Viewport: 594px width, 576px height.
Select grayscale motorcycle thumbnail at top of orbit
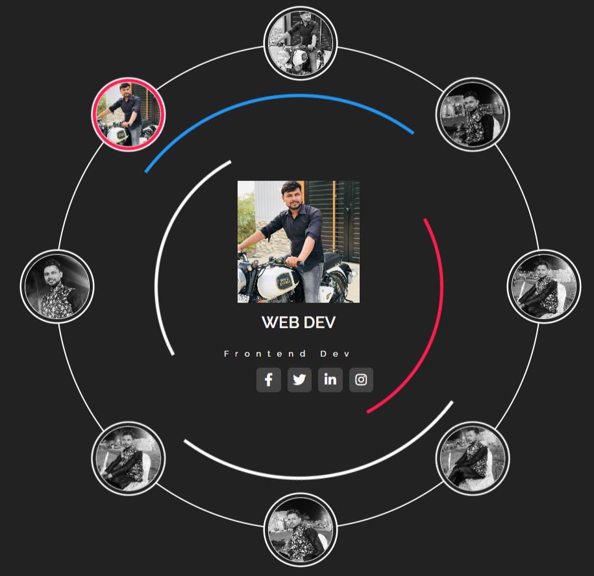pos(301,43)
